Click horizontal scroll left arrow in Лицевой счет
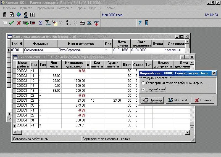The height and width of the screenshot is (157, 221). click(15, 132)
